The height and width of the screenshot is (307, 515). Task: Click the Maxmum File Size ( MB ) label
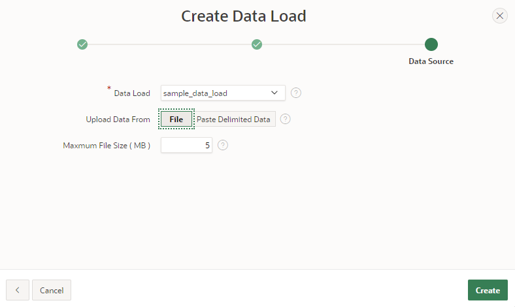click(x=107, y=146)
